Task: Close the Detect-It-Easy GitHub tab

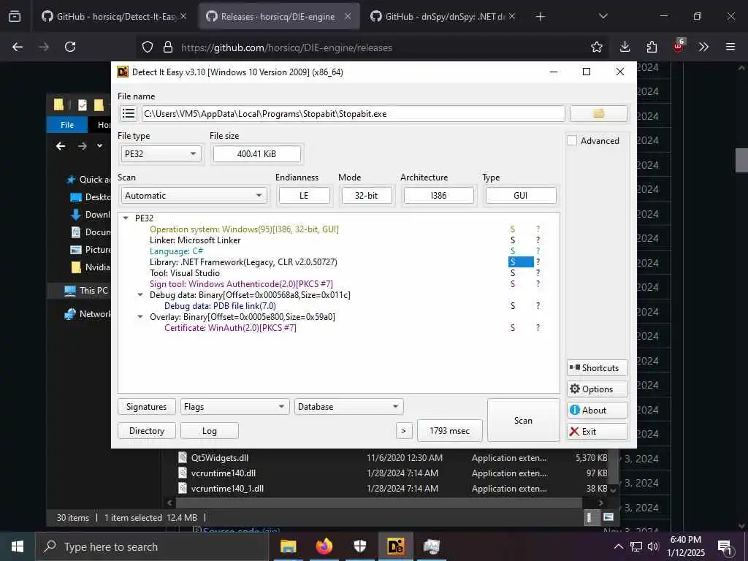Action: (183, 17)
